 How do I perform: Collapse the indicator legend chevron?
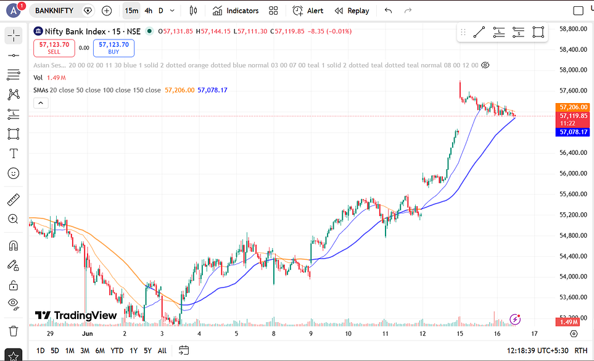[x=41, y=103]
